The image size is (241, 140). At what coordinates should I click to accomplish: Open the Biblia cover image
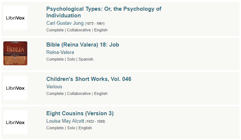[16, 53]
